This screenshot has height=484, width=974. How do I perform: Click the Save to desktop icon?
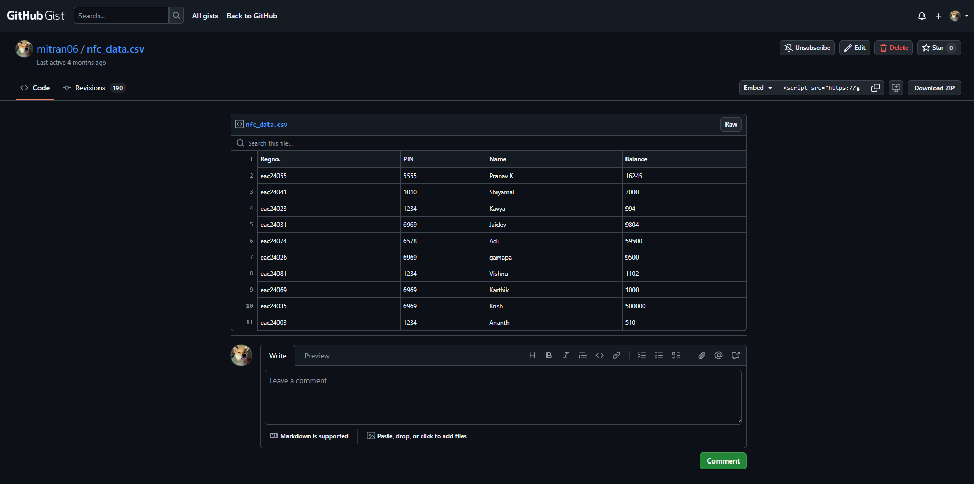point(896,88)
